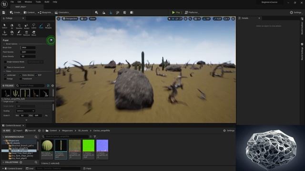Click the +Foliage add button

pyautogui.click(x=8, y=85)
